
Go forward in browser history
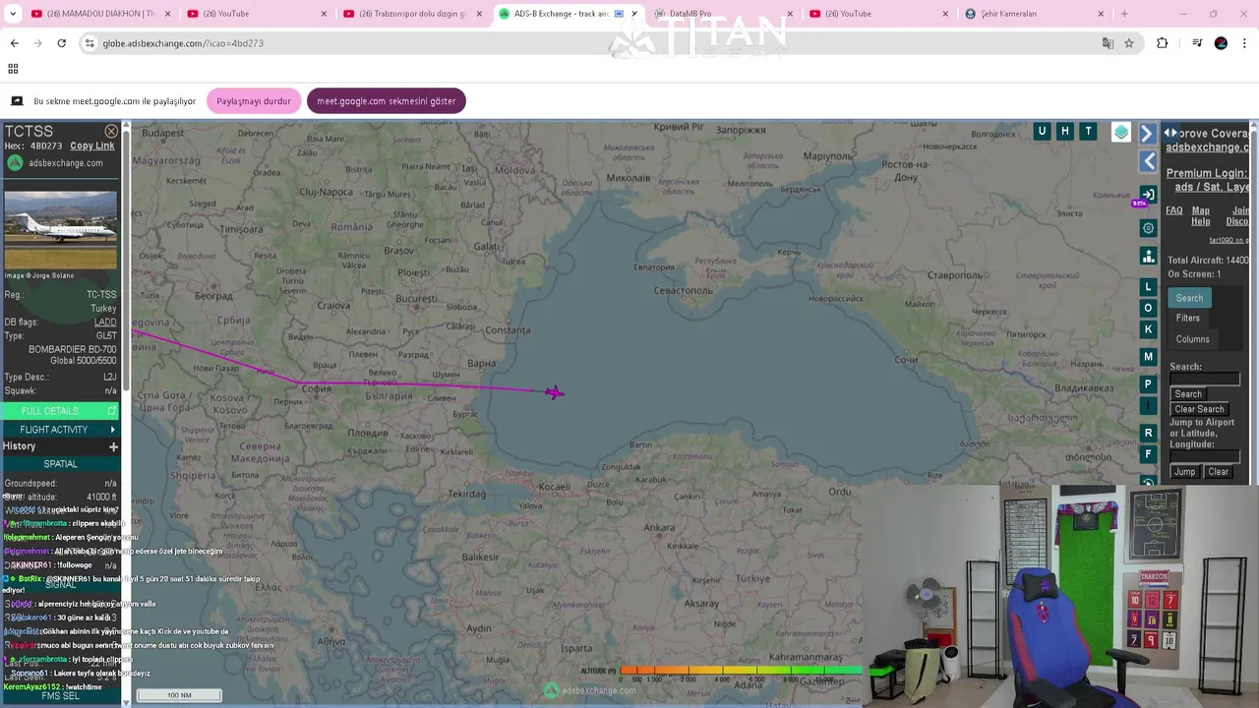click(37, 43)
